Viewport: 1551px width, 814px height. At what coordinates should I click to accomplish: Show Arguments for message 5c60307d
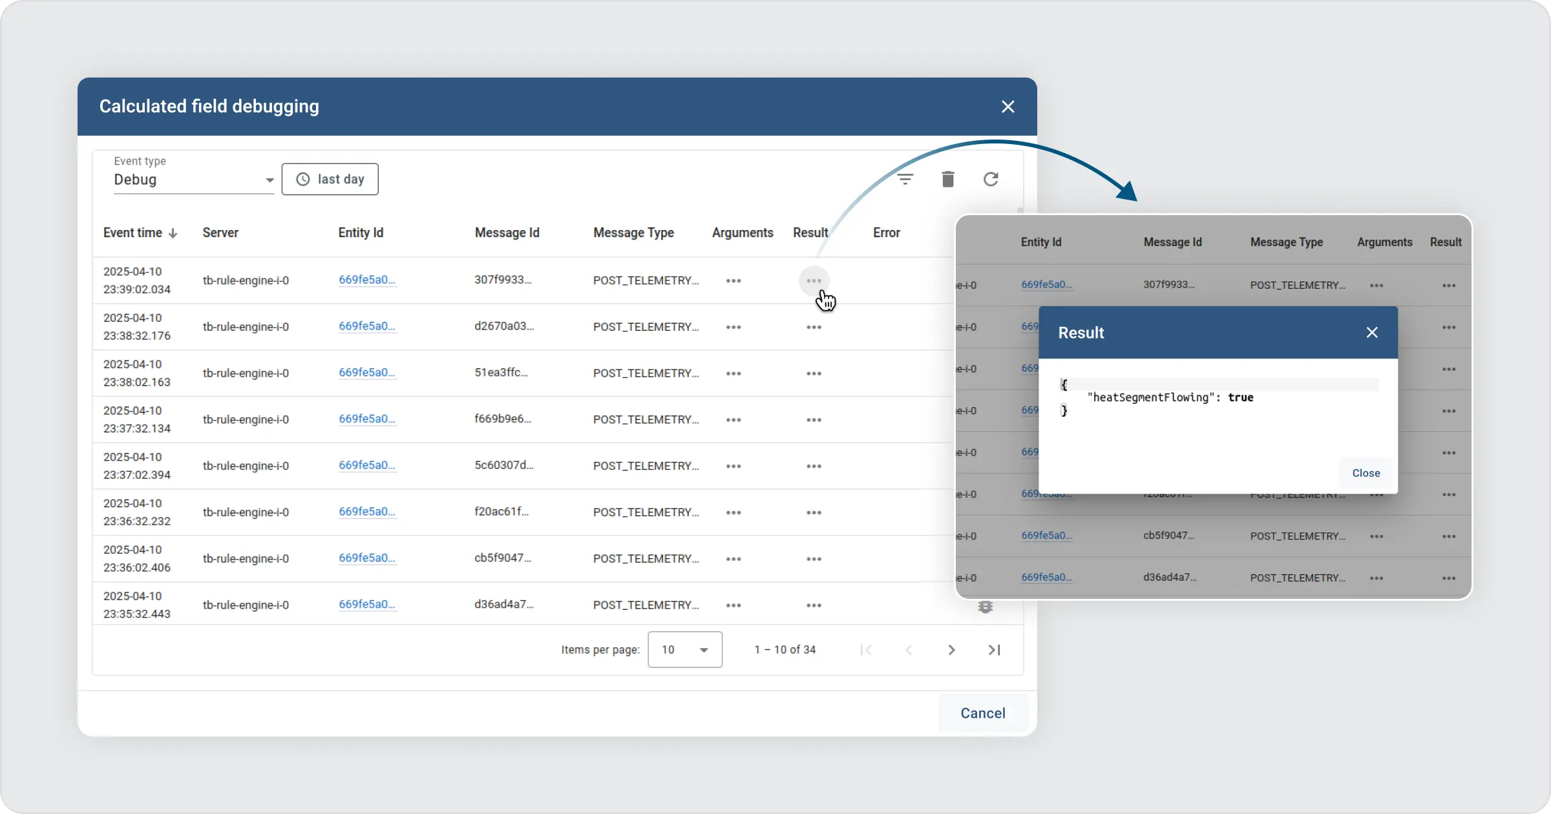click(733, 466)
